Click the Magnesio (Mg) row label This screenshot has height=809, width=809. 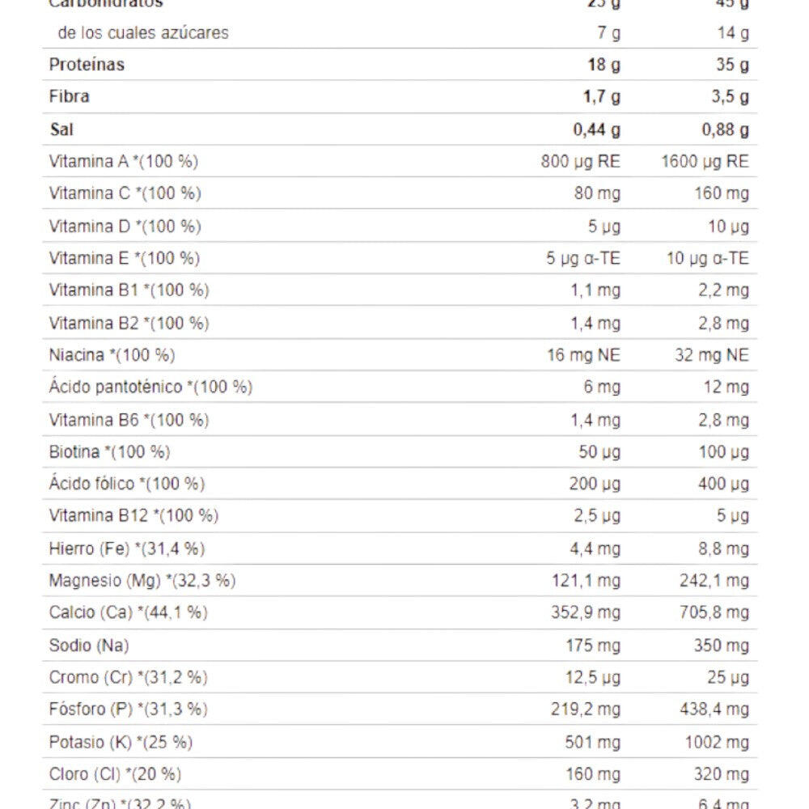click(142, 581)
